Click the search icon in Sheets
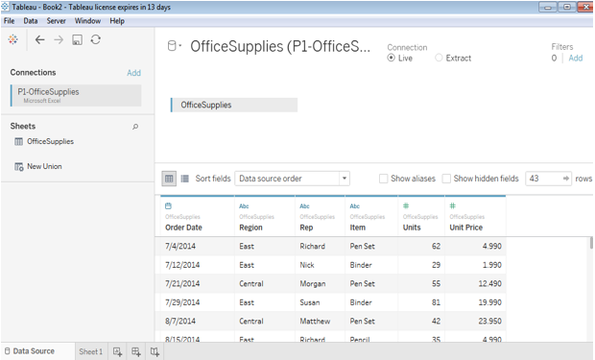The image size is (595, 360). 135,127
